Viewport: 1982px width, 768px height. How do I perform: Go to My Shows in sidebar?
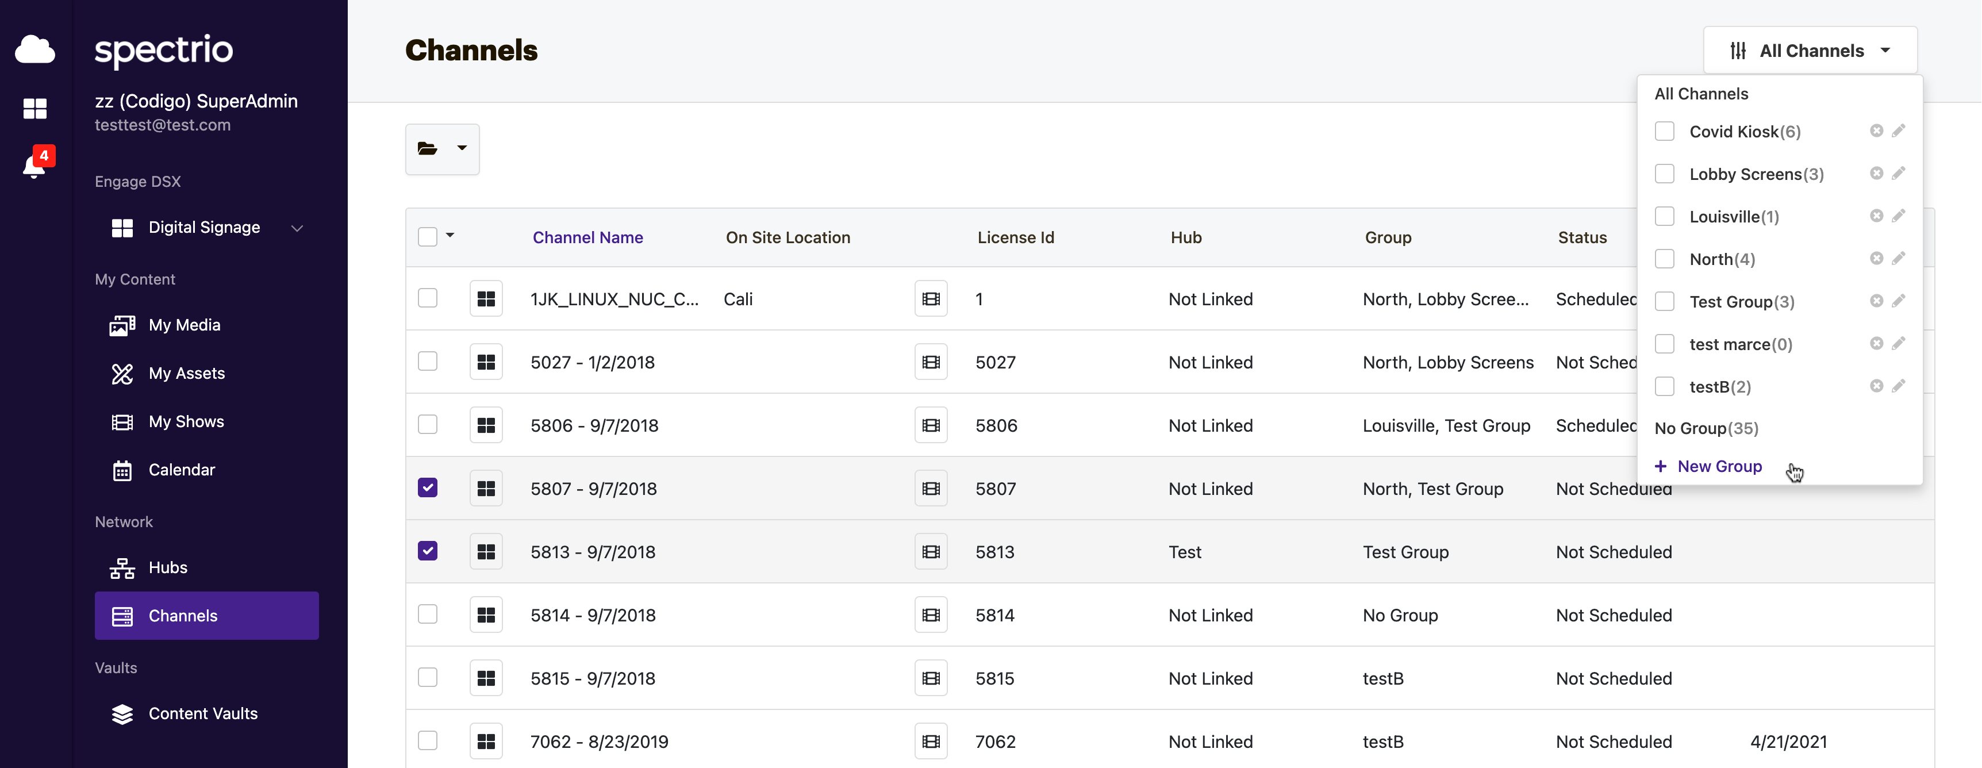click(186, 422)
